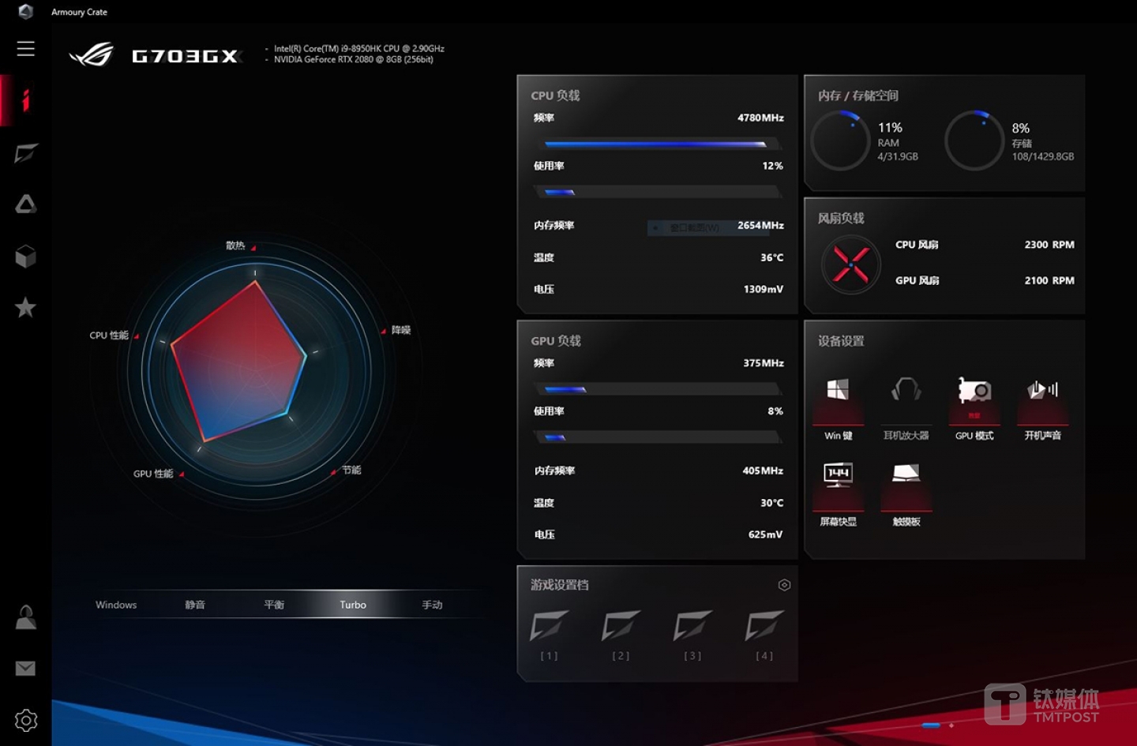Switch the GPU 模式 setting
Screen dimensions: 1137x746
tap(974, 403)
